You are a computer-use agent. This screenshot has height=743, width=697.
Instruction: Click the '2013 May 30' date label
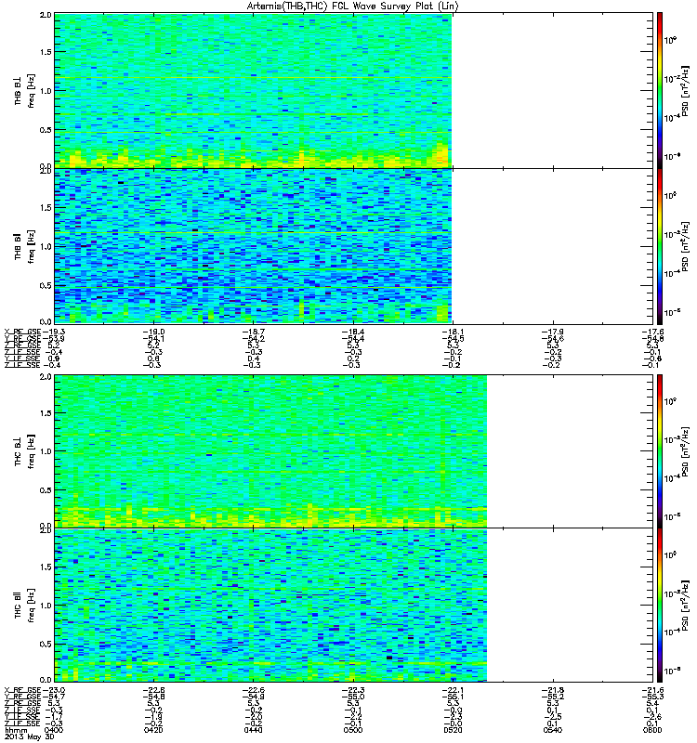[x=30, y=736]
